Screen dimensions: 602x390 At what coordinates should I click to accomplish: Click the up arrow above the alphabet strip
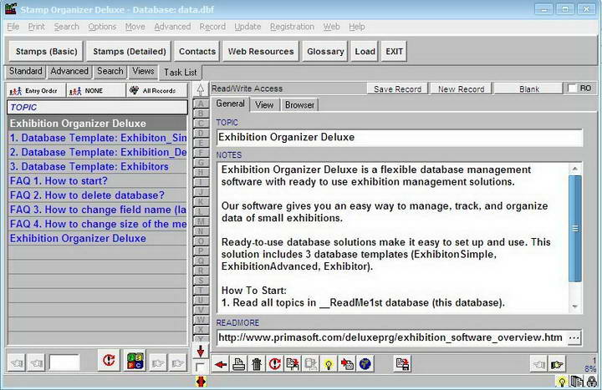201,89
